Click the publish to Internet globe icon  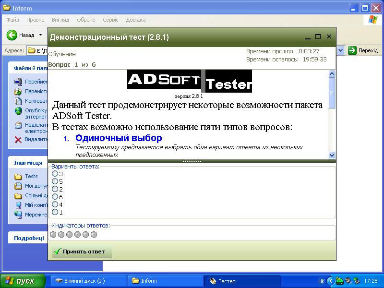18,111
